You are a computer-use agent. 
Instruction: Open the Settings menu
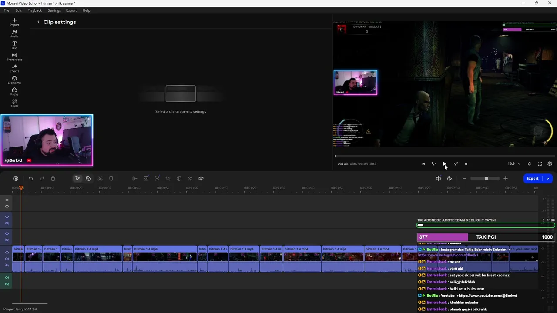(x=54, y=10)
